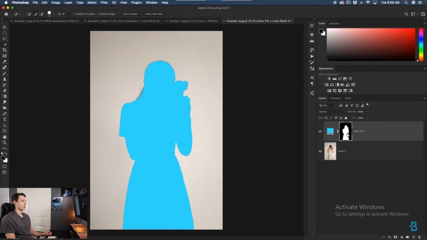Choose the Horizontal Type tool
Screen dimensions: 427x240
pos(5,119)
